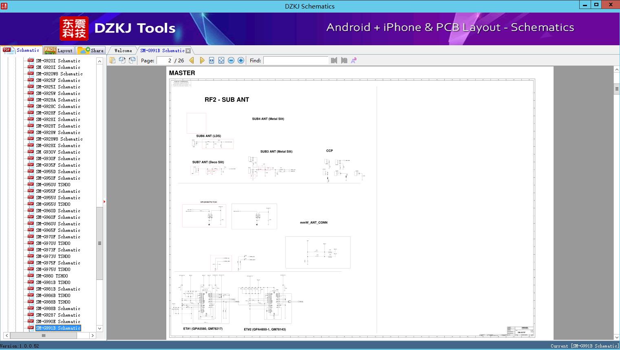Switch to the Layout tab

point(59,51)
